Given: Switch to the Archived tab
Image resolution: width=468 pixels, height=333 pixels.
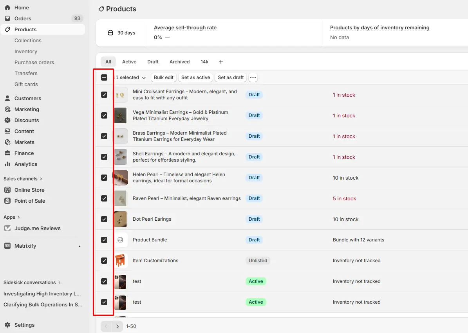Looking at the screenshot, I should [179, 62].
